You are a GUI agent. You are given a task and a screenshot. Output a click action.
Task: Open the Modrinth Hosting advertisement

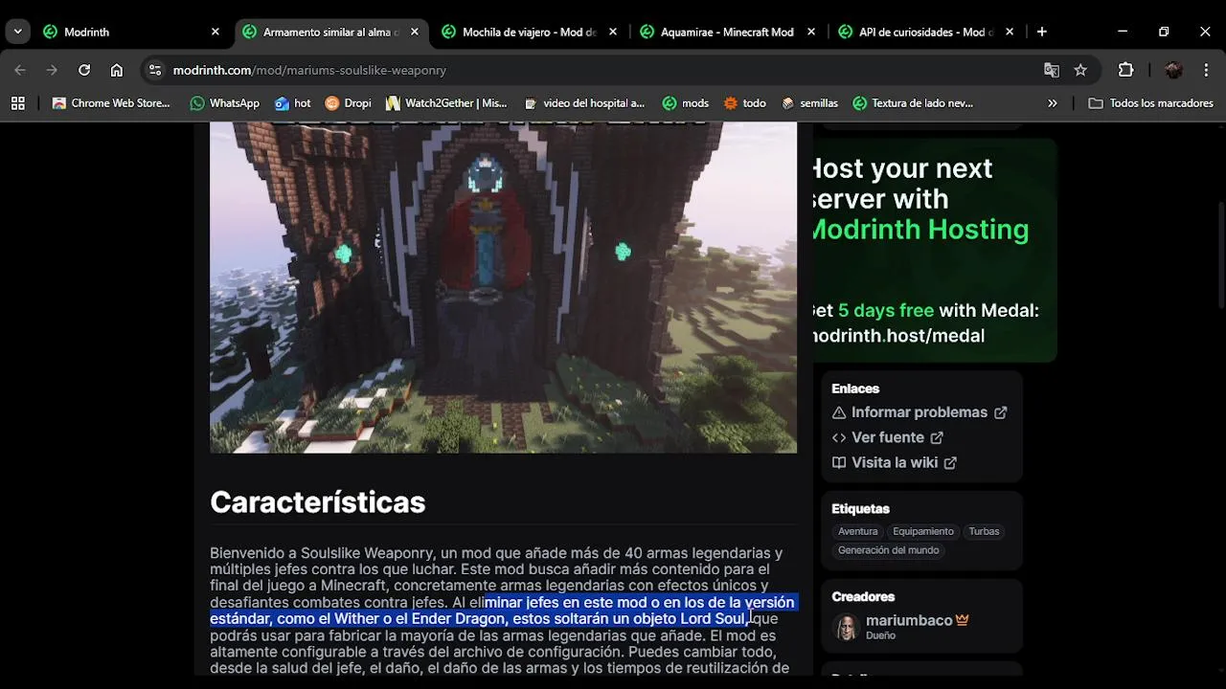click(935, 251)
